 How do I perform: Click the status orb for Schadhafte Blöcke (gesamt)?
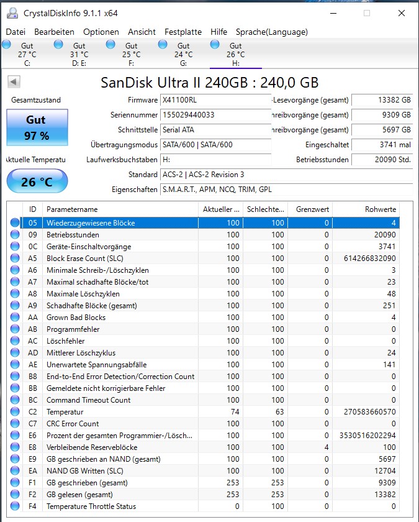pos(15,305)
